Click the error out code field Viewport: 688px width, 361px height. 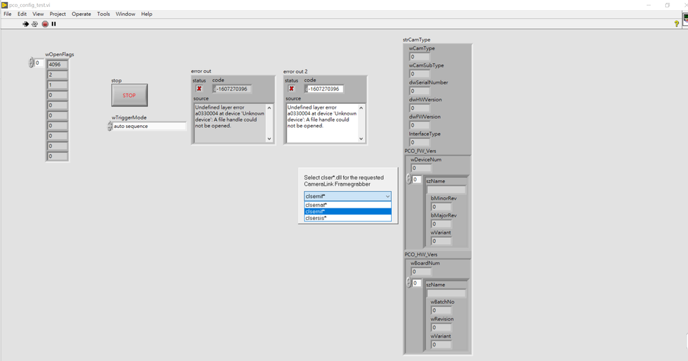(234, 89)
